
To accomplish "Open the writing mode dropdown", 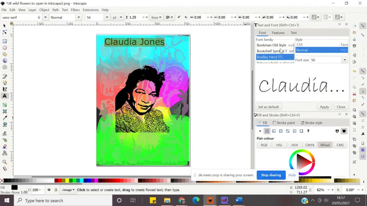I will pyautogui.click(x=315, y=17).
